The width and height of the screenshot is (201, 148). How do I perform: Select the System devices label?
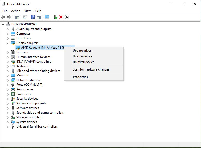[27, 122]
